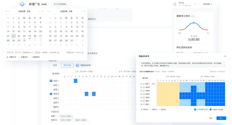
Task: Click the switch-version button in header
Action: tap(60, 4)
